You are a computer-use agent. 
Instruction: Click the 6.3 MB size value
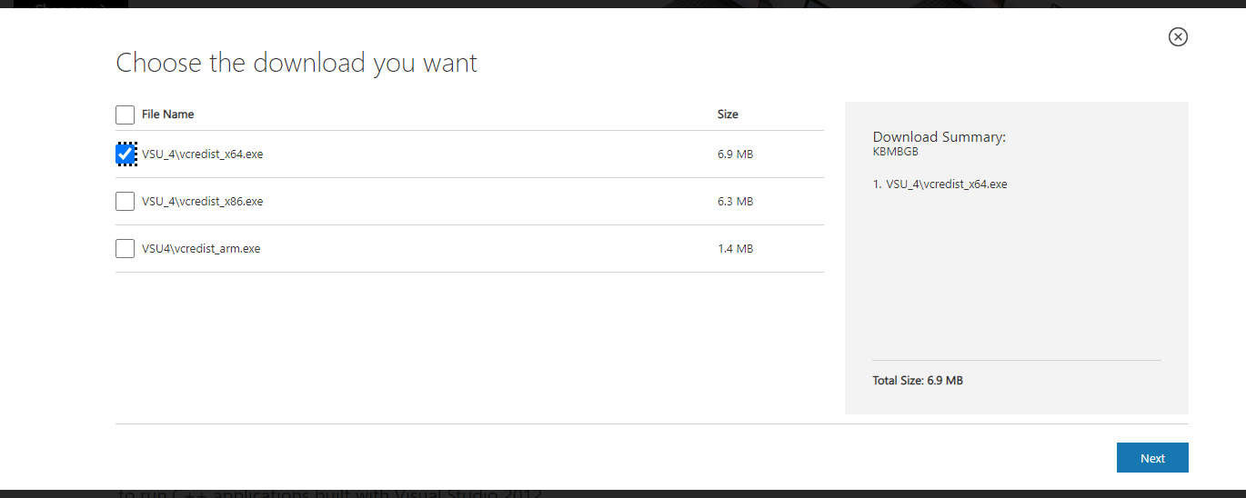[x=735, y=202]
